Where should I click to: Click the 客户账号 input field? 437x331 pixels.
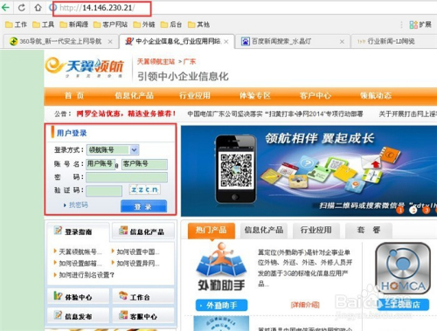point(144,164)
